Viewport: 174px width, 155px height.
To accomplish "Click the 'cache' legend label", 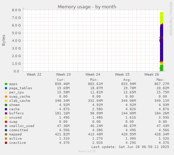I will point(14,109).
